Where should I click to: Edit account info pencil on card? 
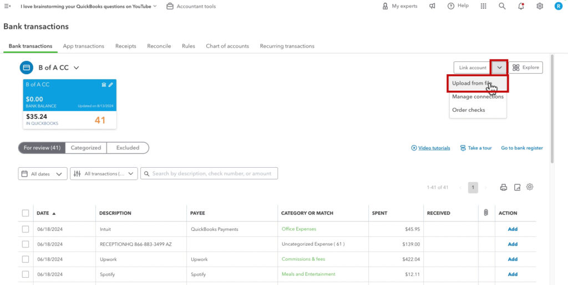click(110, 85)
